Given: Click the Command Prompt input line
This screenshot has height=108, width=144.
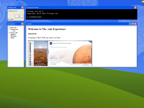Looking at the screenshot, I should tap(35, 17).
